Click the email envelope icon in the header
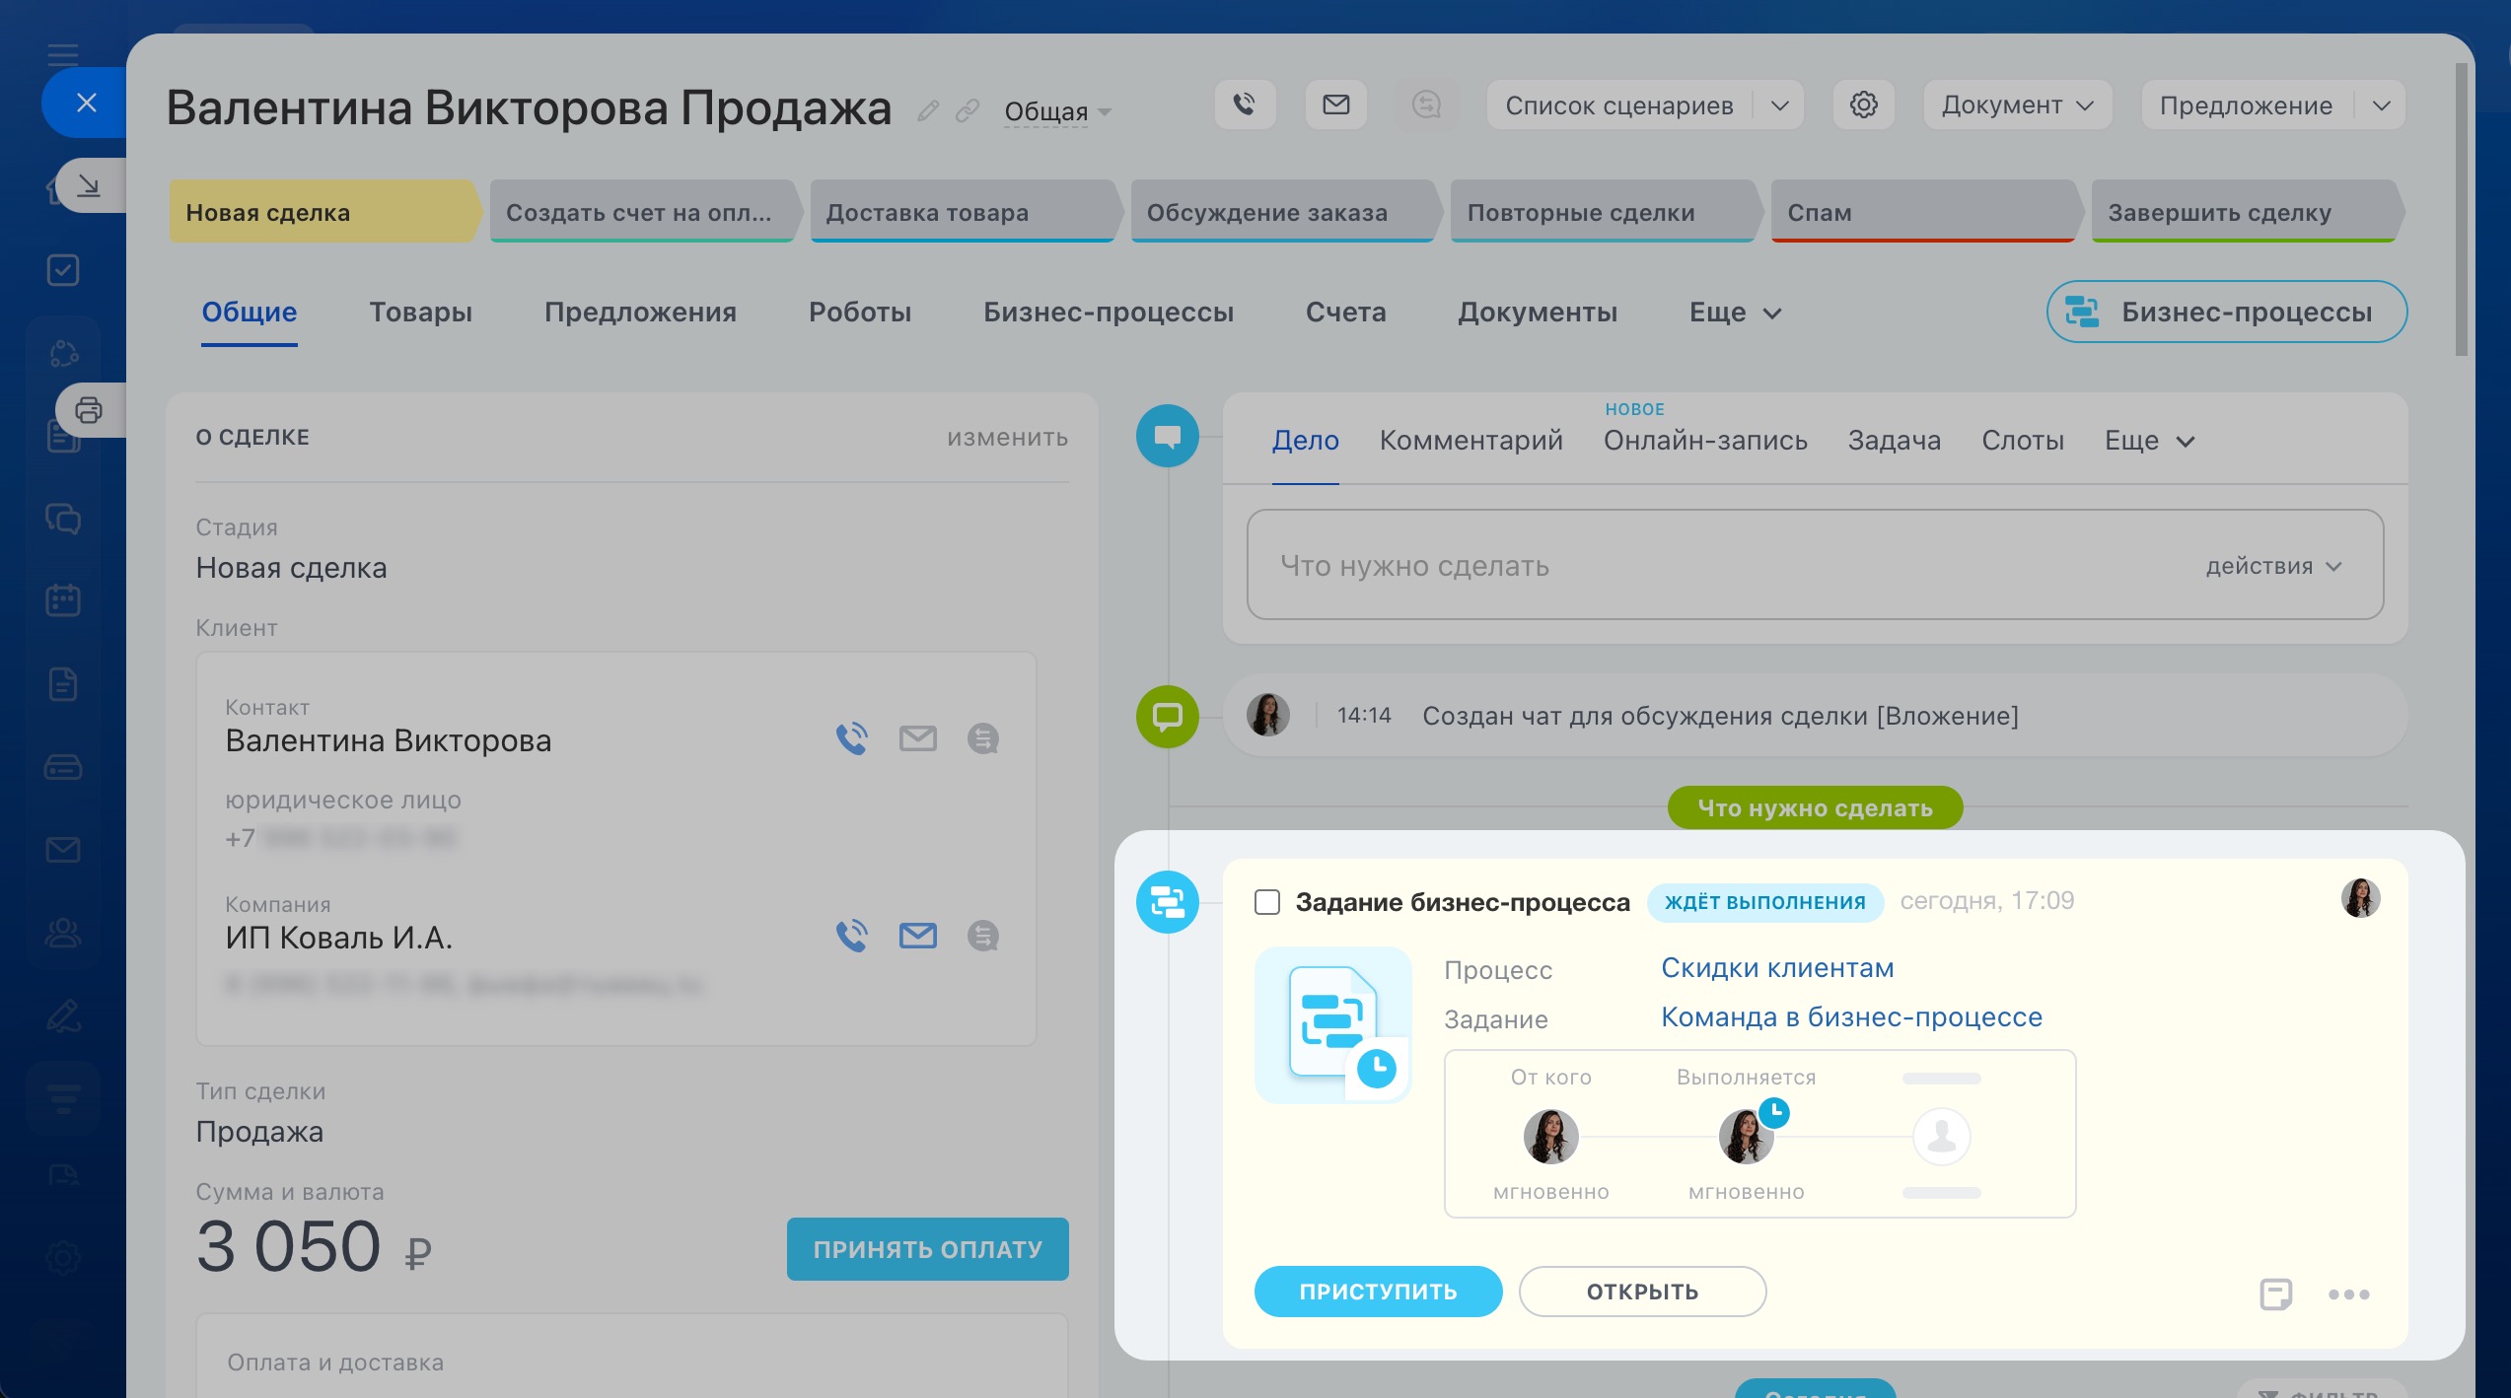 pyautogui.click(x=1335, y=105)
